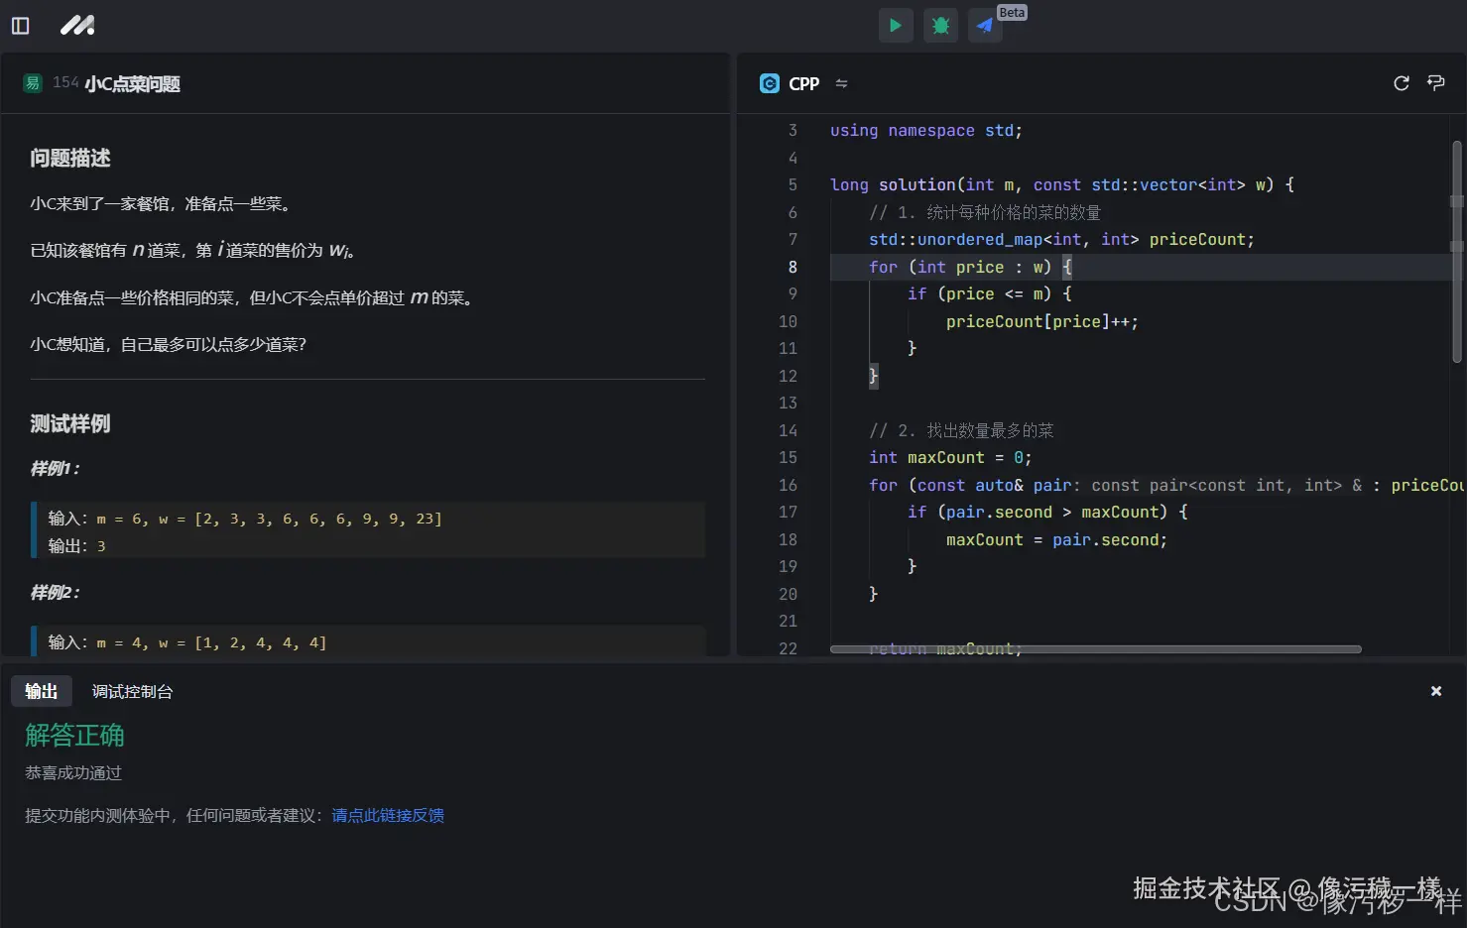Click the easy difficulty badge icon

[x=33, y=83]
